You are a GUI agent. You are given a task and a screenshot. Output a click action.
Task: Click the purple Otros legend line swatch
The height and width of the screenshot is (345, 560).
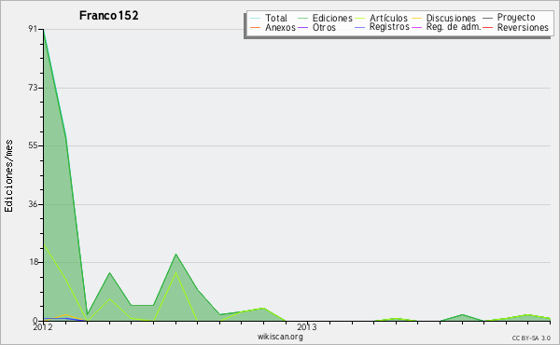coord(302,27)
